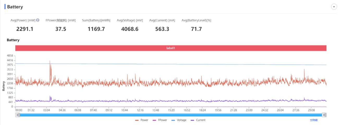Click the help icon beside Avg(Power)
The image size is (341, 125).
pyautogui.click(x=38, y=20)
